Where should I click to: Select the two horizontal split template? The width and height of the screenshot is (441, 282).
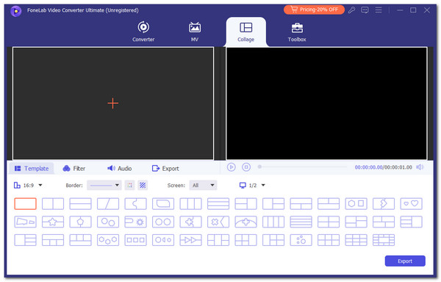click(x=80, y=204)
